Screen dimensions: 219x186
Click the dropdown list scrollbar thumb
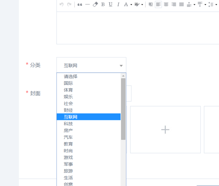point(123,109)
